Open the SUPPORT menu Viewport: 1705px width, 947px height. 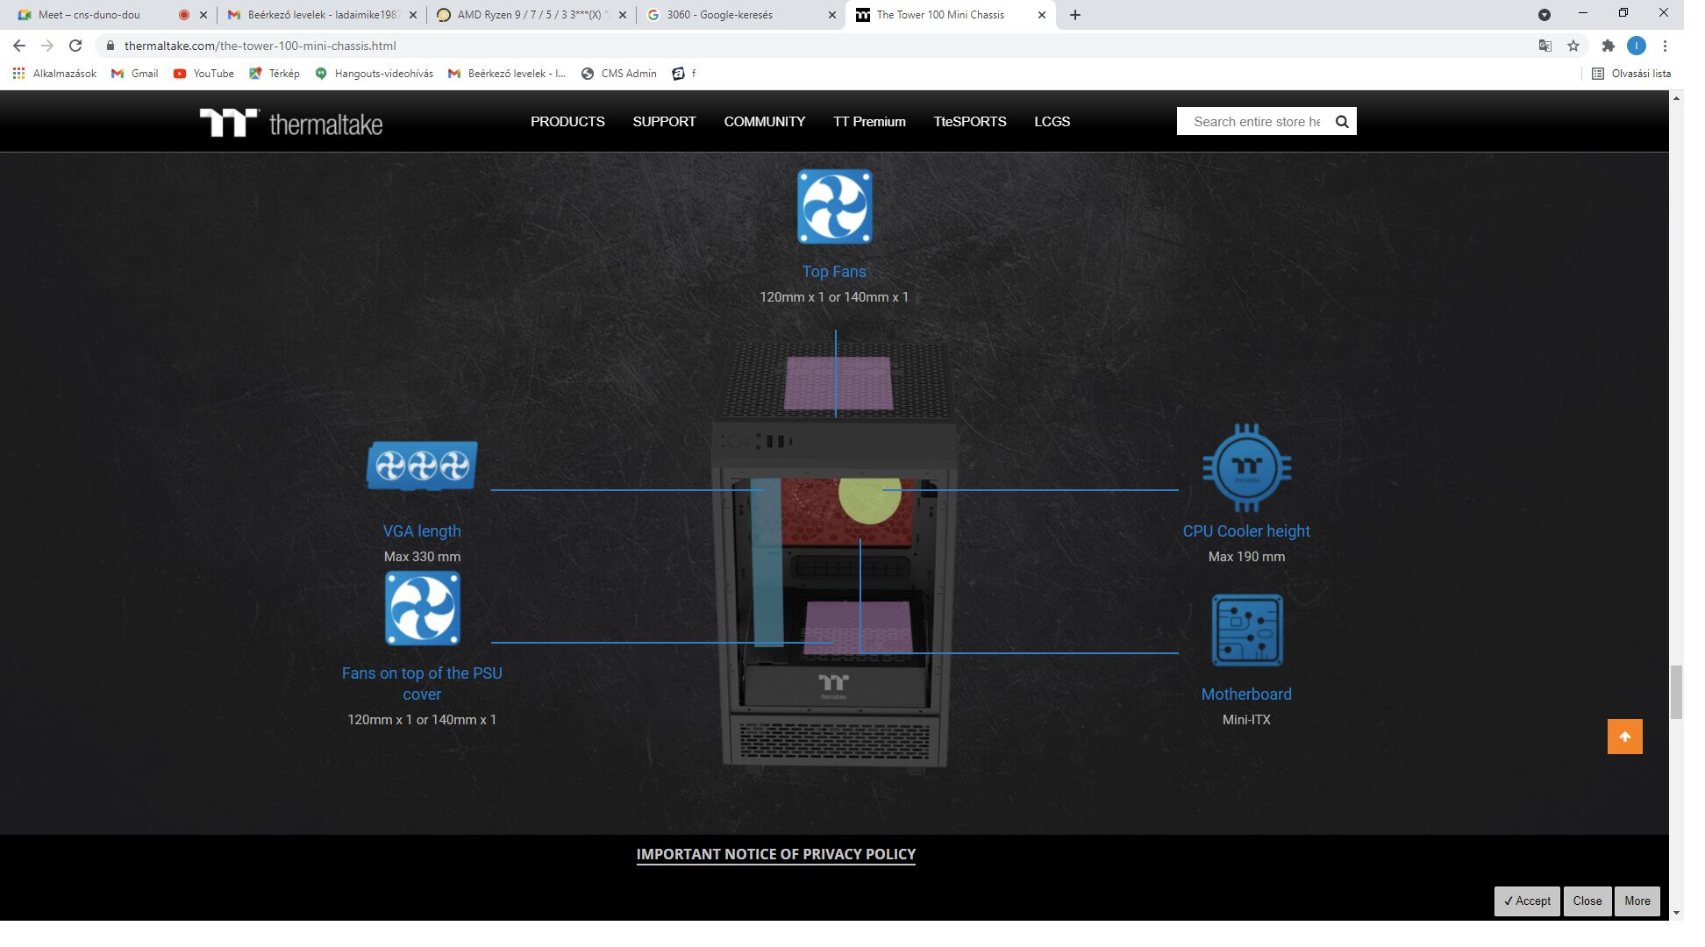tap(664, 122)
